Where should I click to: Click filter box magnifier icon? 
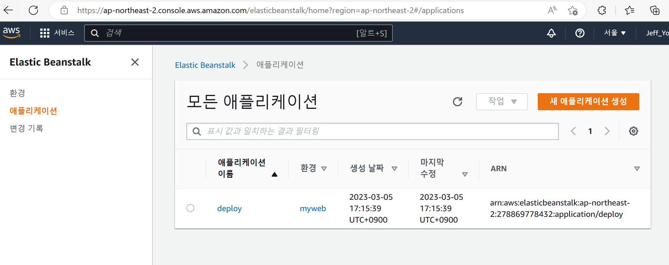pyautogui.click(x=197, y=131)
